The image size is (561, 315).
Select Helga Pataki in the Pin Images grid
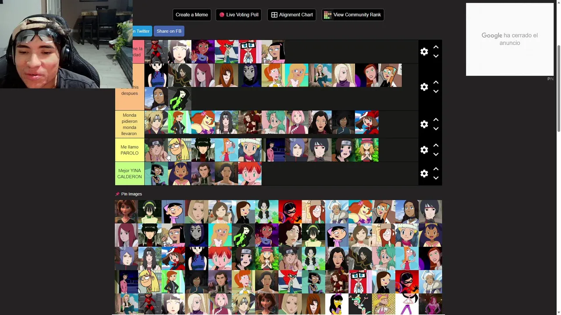point(383,304)
